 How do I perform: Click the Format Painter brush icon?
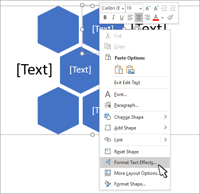[x=170, y=17]
